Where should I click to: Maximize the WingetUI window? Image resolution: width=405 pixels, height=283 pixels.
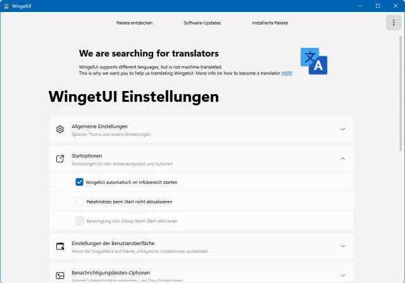[378, 6]
